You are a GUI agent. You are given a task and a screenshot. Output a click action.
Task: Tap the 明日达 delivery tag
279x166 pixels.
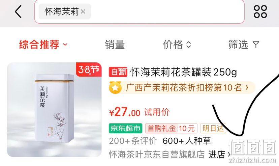pos(213,128)
